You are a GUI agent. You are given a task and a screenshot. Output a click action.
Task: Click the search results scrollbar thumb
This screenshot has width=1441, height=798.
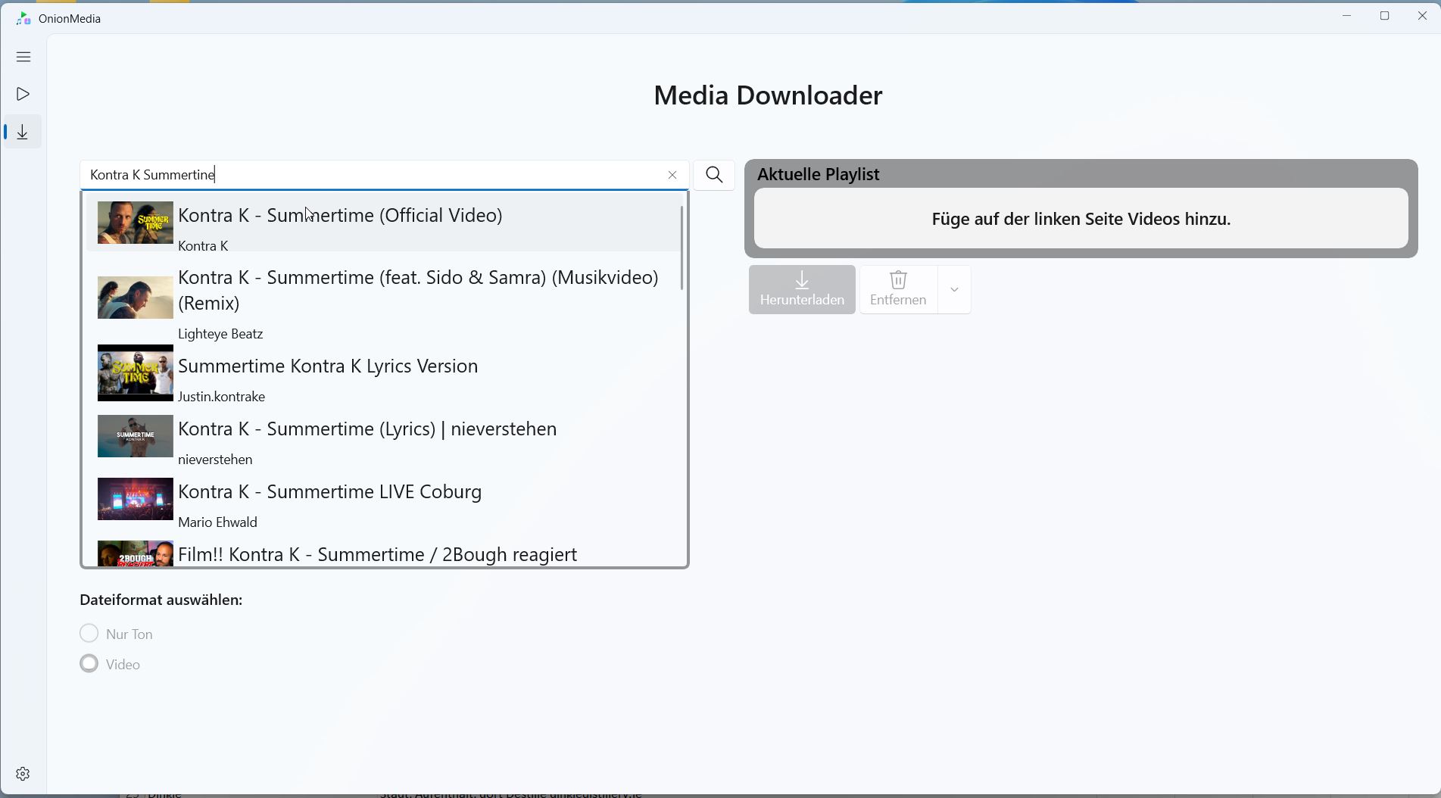coord(682,248)
